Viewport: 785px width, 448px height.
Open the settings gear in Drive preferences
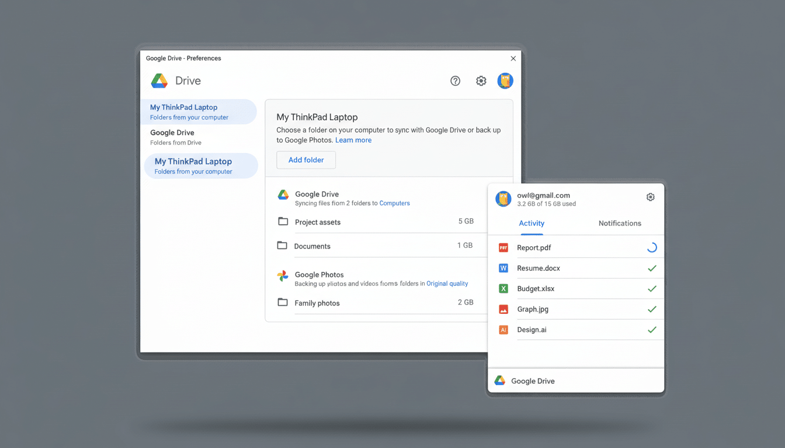tap(481, 80)
